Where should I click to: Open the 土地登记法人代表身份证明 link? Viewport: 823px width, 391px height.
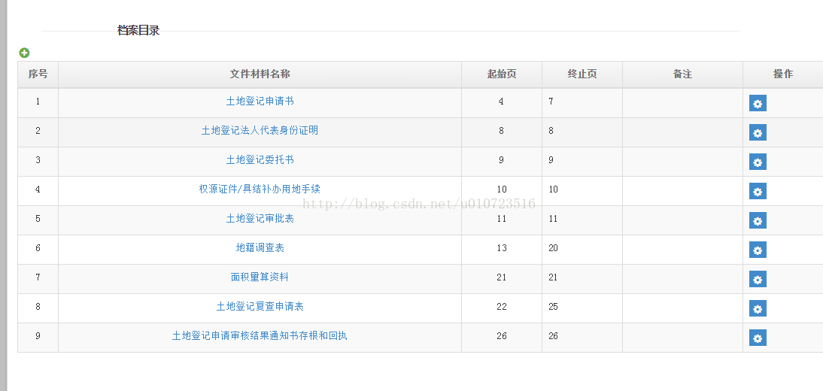tap(260, 131)
